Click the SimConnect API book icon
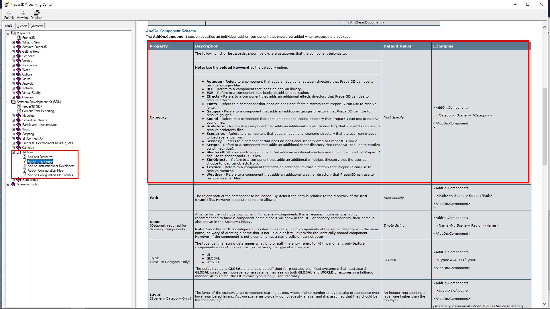550x309 pixels. coord(19,138)
